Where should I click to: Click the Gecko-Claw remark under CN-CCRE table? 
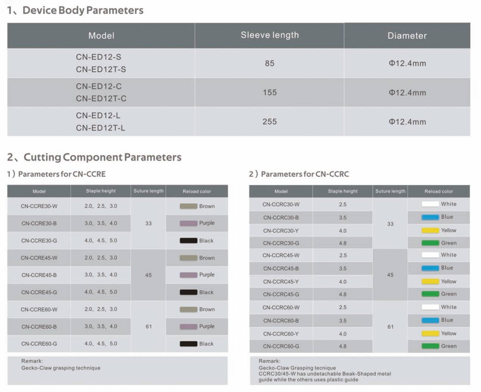click(x=61, y=368)
